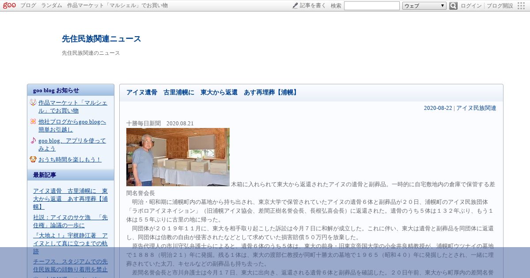Open the 記事を書く link
530x278 pixels.
[x=313, y=6]
